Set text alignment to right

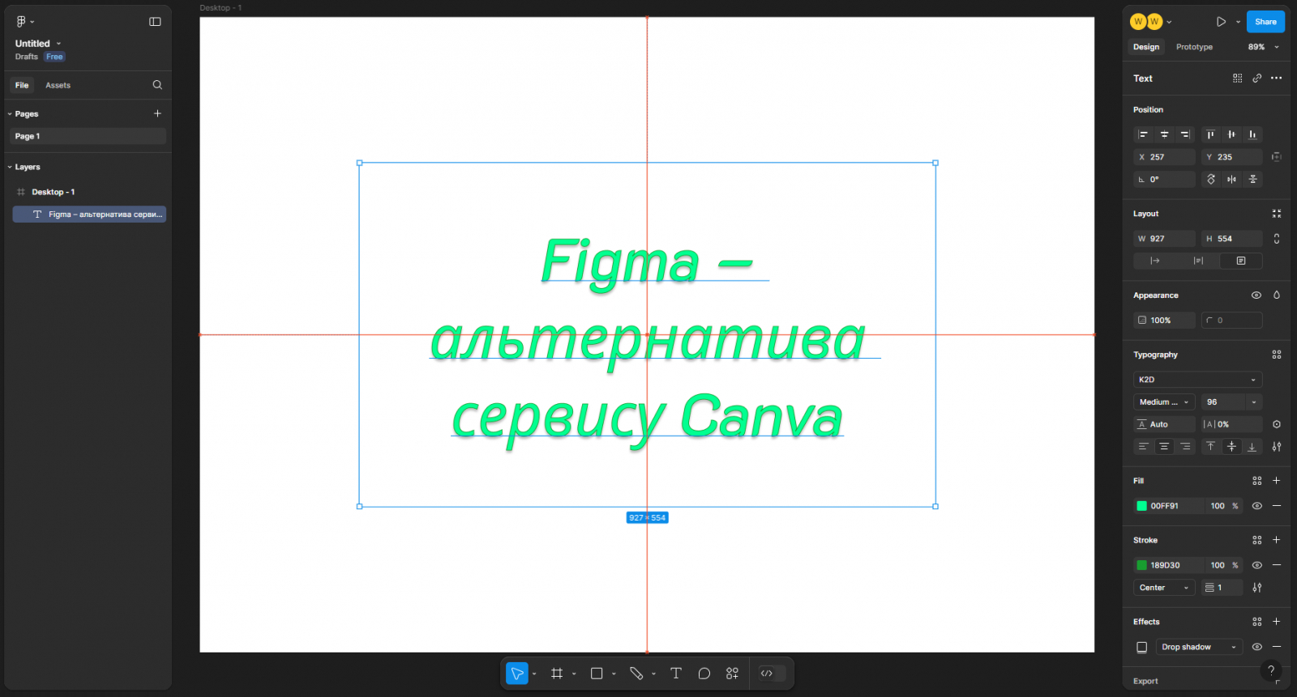[1185, 447]
